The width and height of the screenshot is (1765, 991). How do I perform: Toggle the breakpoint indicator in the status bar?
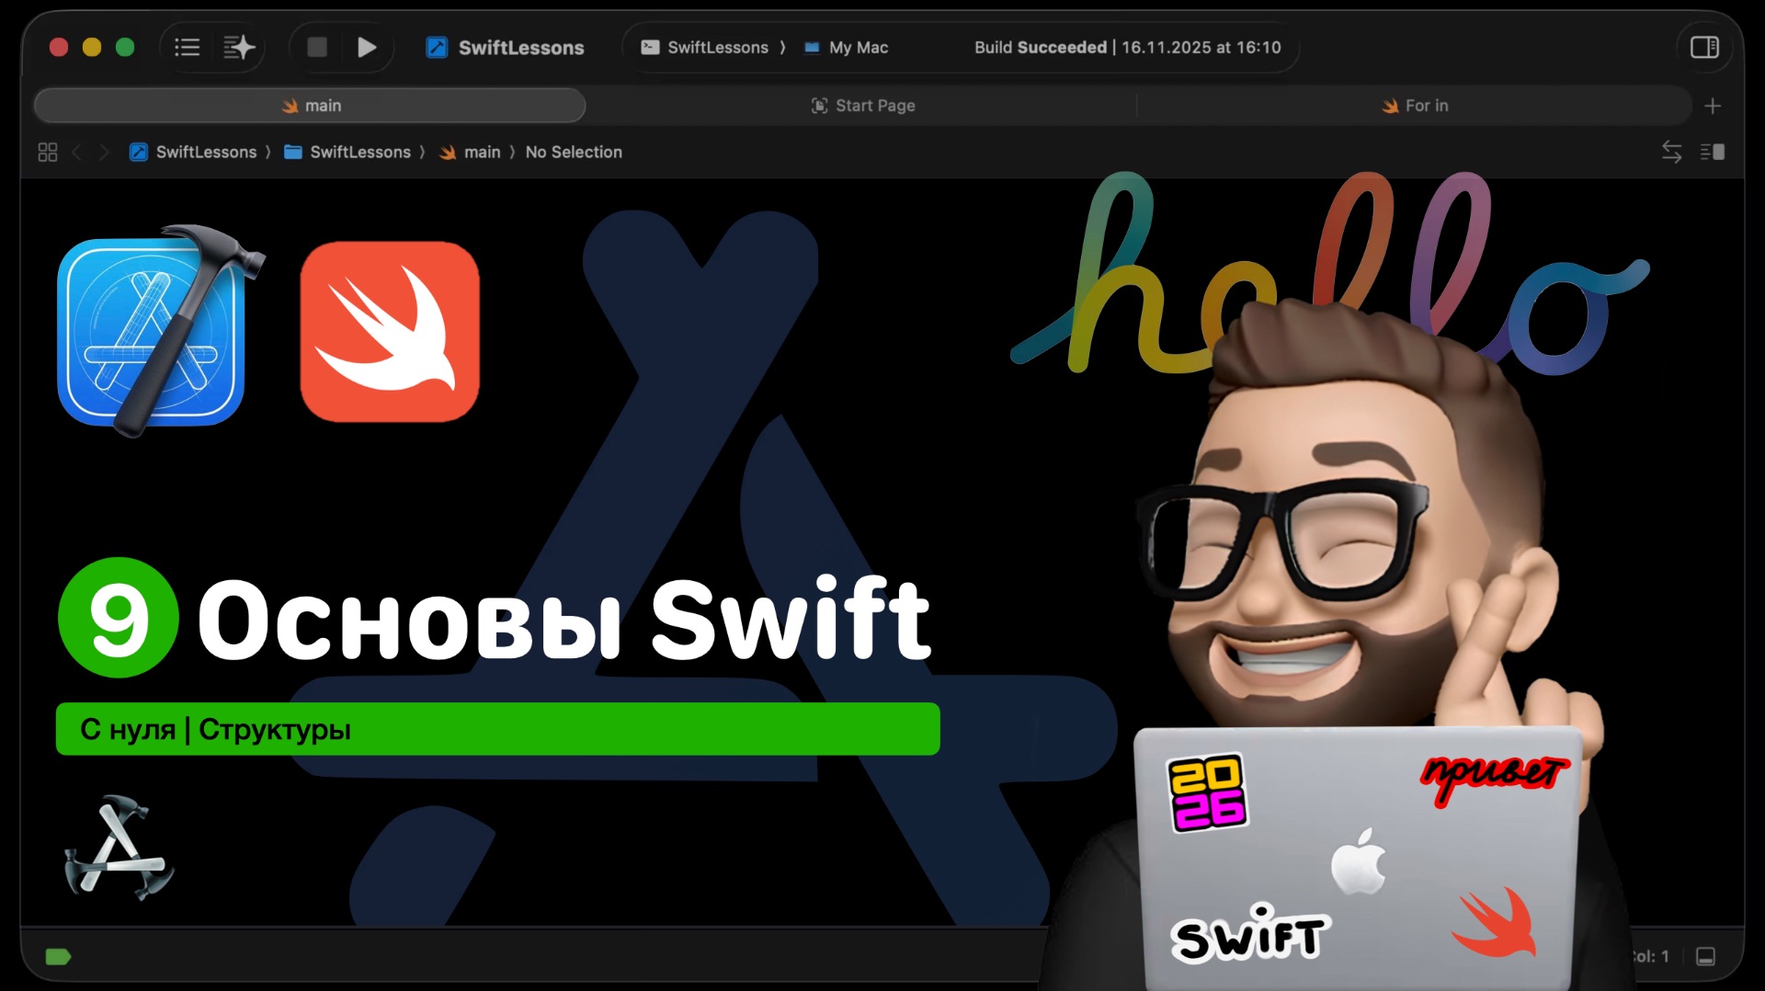(x=57, y=956)
